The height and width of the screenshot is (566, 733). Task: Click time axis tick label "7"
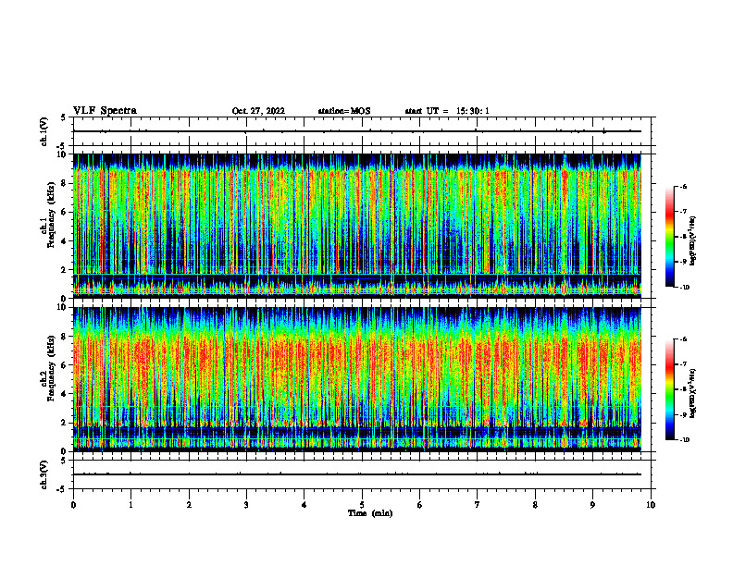coord(478,505)
